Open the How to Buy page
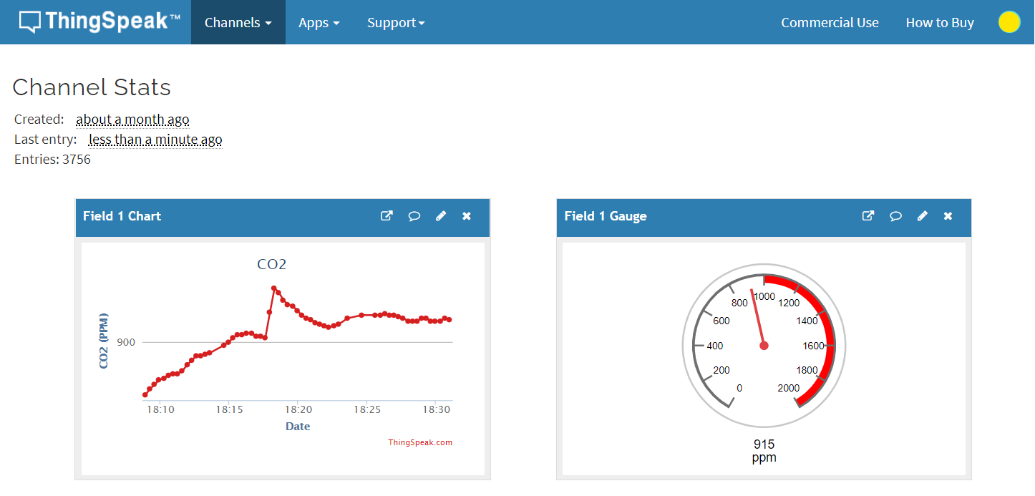This screenshot has width=1035, height=496. click(939, 22)
